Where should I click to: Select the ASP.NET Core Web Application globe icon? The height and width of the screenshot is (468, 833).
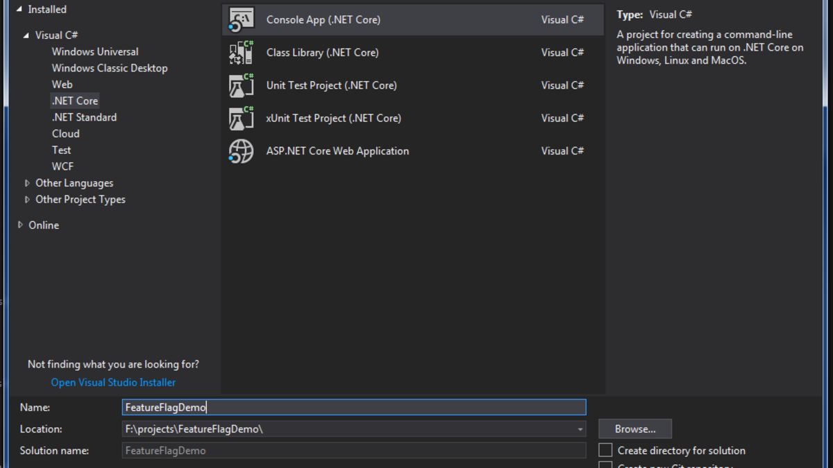tap(242, 151)
